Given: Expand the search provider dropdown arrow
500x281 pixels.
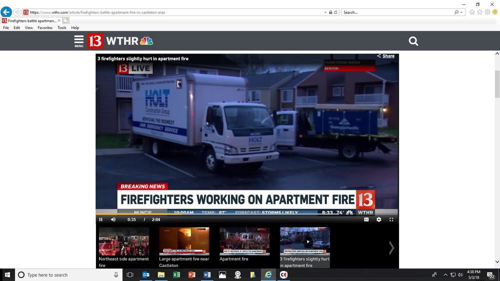Looking at the screenshot, I should click(x=462, y=12).
